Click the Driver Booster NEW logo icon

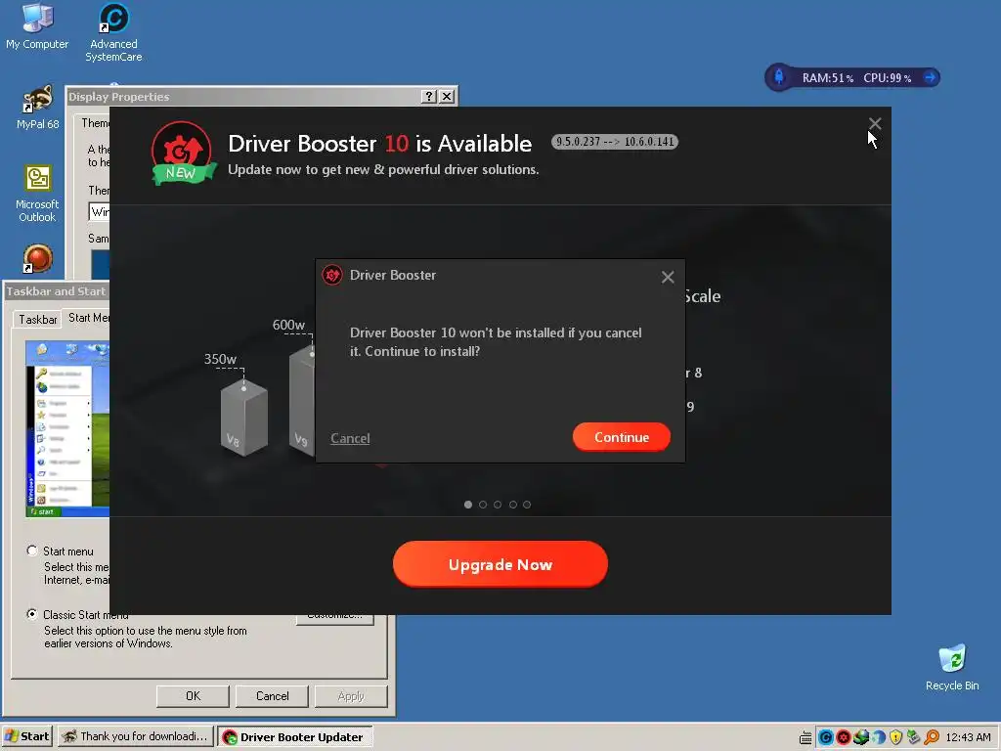point(183,154)
